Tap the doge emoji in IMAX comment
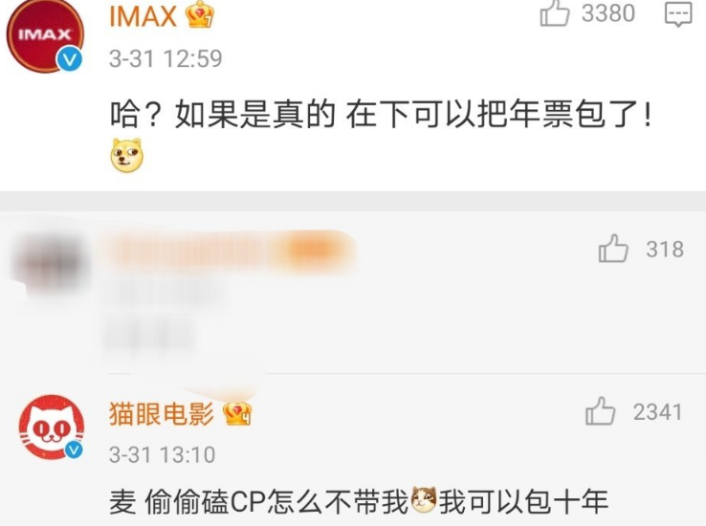 click(127, 155)
